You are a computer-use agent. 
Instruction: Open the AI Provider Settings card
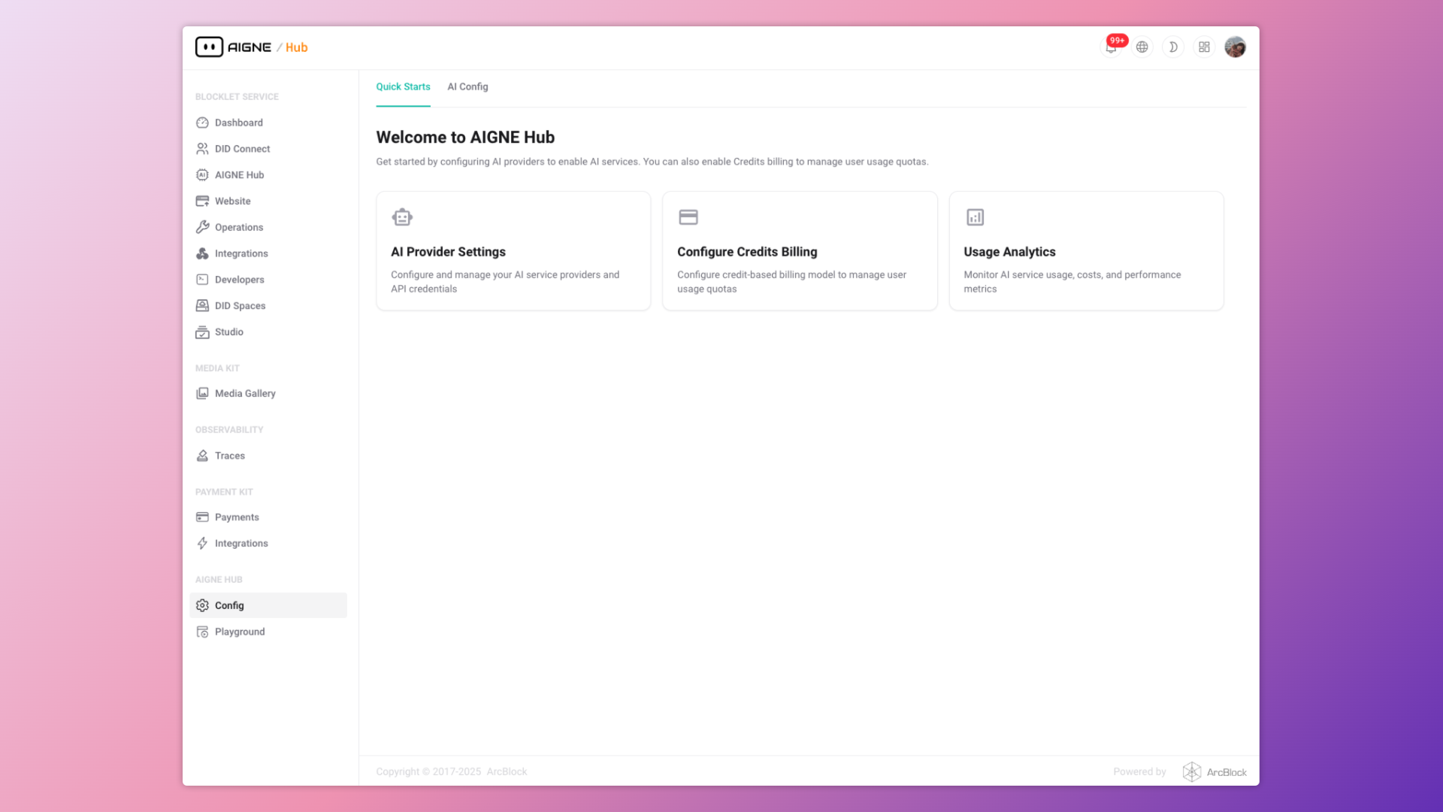tap(513, 251)
